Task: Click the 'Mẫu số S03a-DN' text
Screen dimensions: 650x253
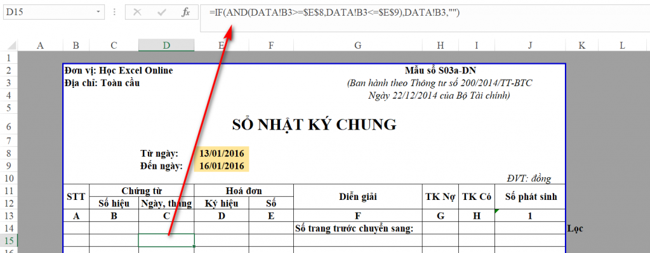Action: (441, 70)
